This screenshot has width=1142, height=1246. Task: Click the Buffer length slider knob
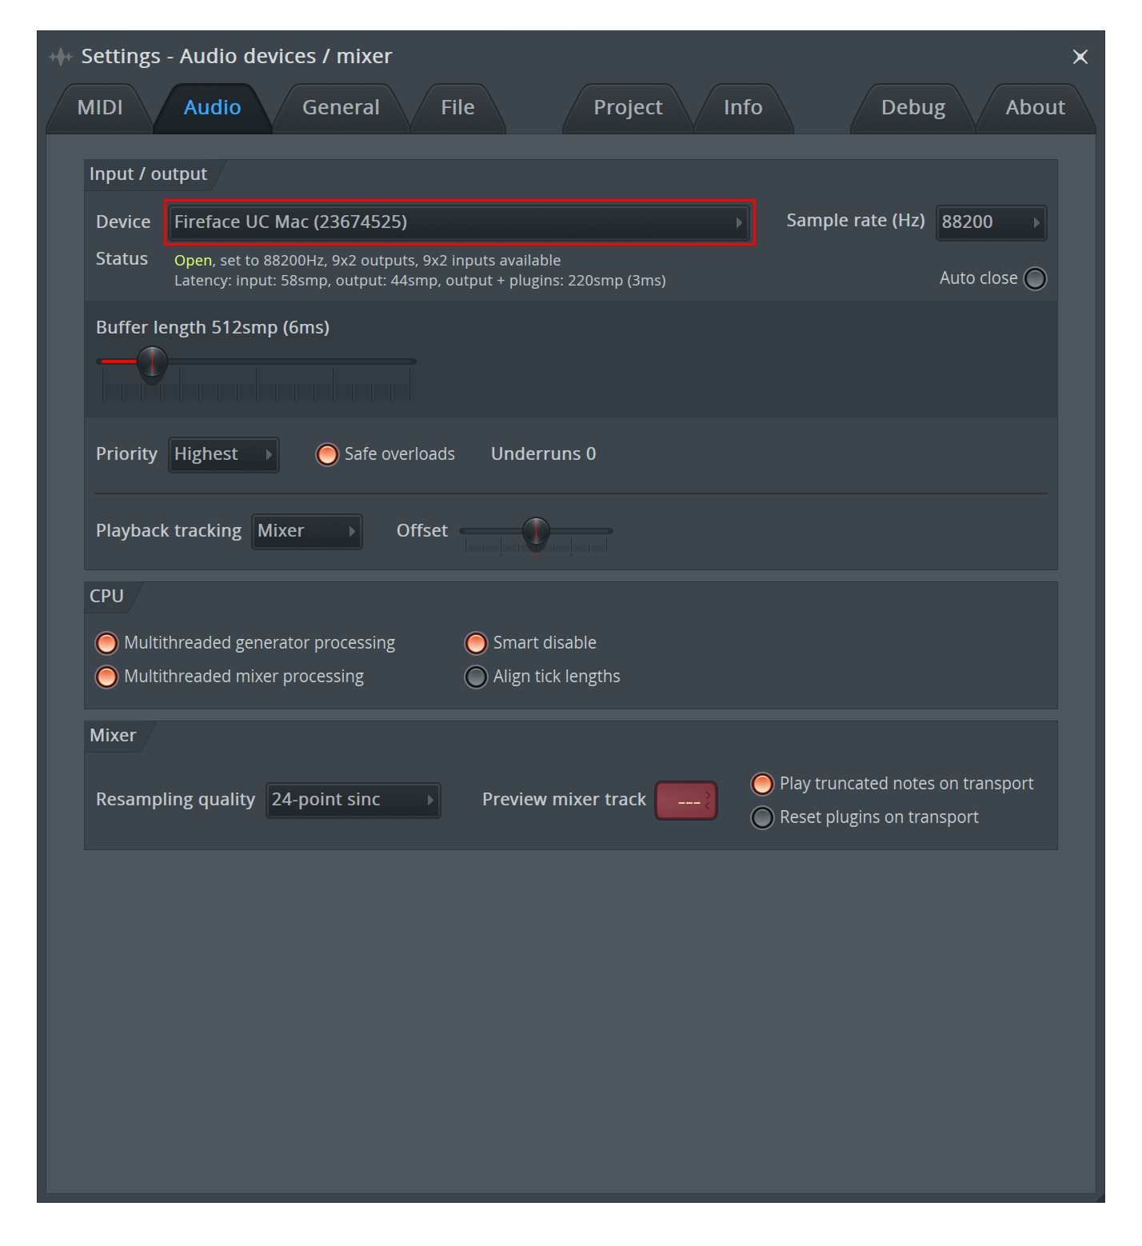pos(152,361)
